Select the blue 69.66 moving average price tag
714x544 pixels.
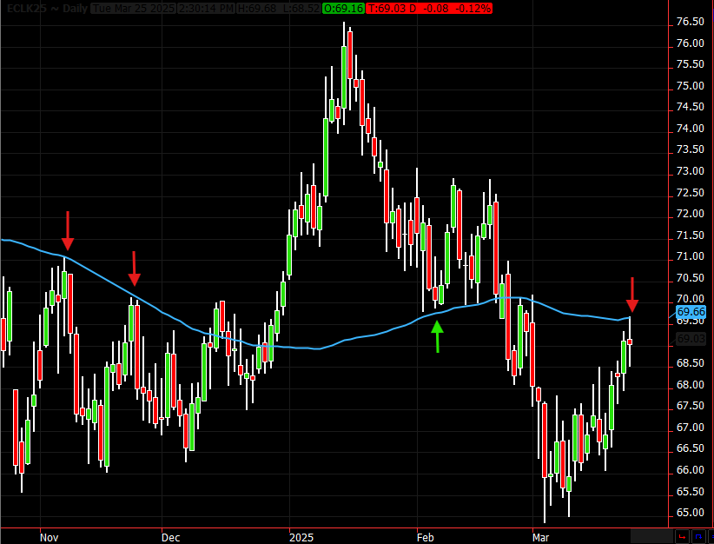pos(691,312)
